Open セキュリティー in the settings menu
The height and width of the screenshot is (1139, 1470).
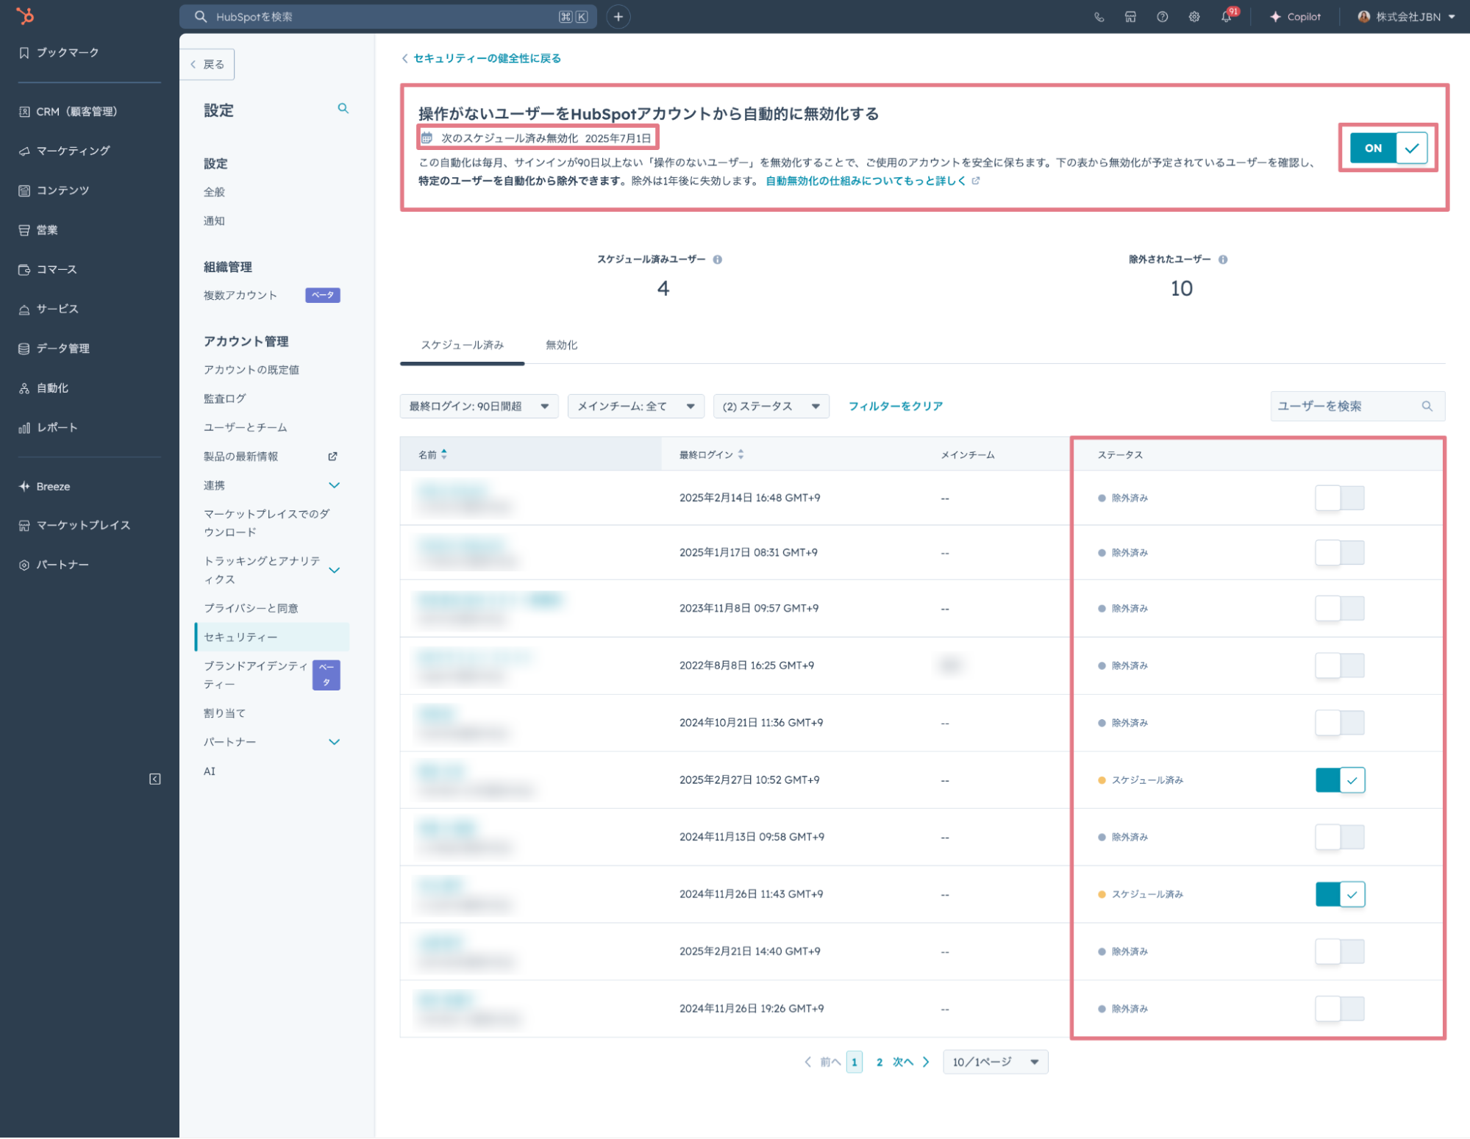(272, 637)
